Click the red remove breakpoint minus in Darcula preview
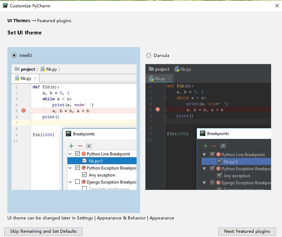Image resolution: width=282 pixels, height=237 pixels. [x=214, y=146]
